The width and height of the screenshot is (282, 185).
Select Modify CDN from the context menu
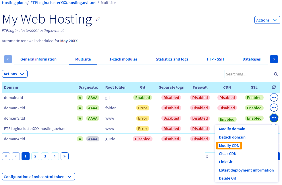(x=229, y=146)
